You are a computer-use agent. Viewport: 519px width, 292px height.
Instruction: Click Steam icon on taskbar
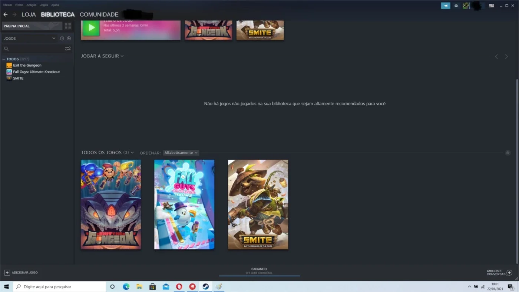pos(205,286)
